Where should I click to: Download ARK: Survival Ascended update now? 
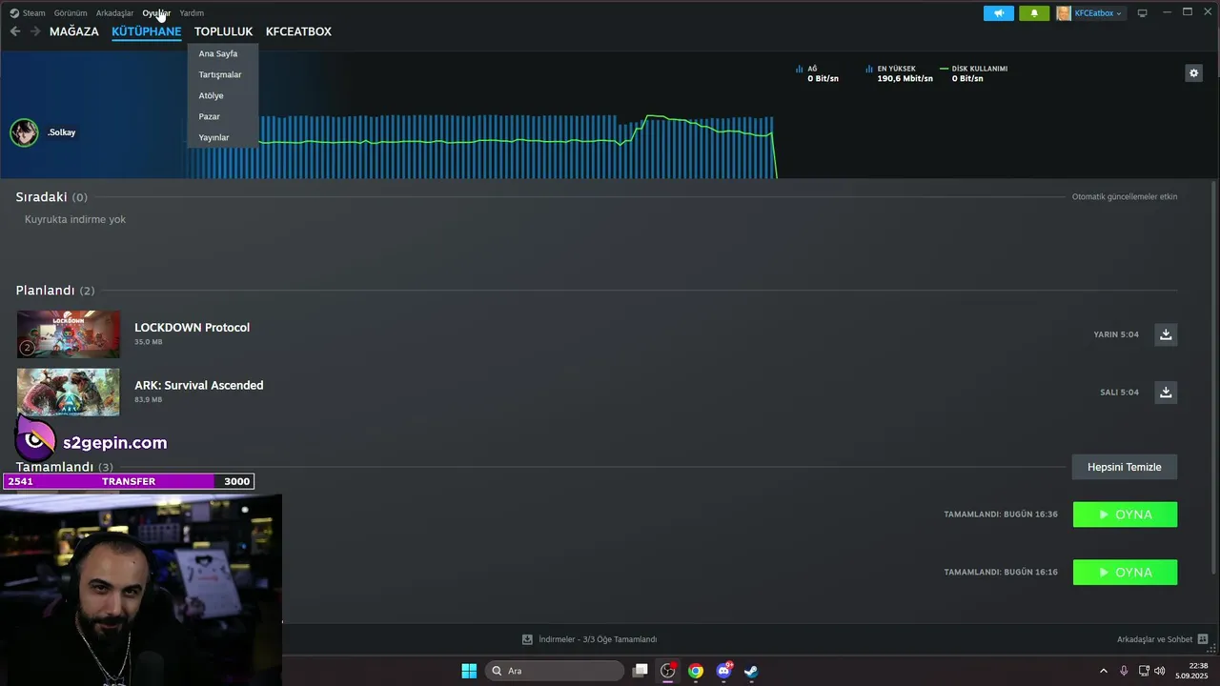[1166, 393]
